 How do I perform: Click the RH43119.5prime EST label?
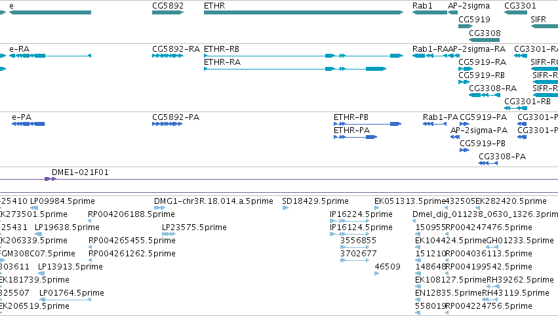click(515, 293)
